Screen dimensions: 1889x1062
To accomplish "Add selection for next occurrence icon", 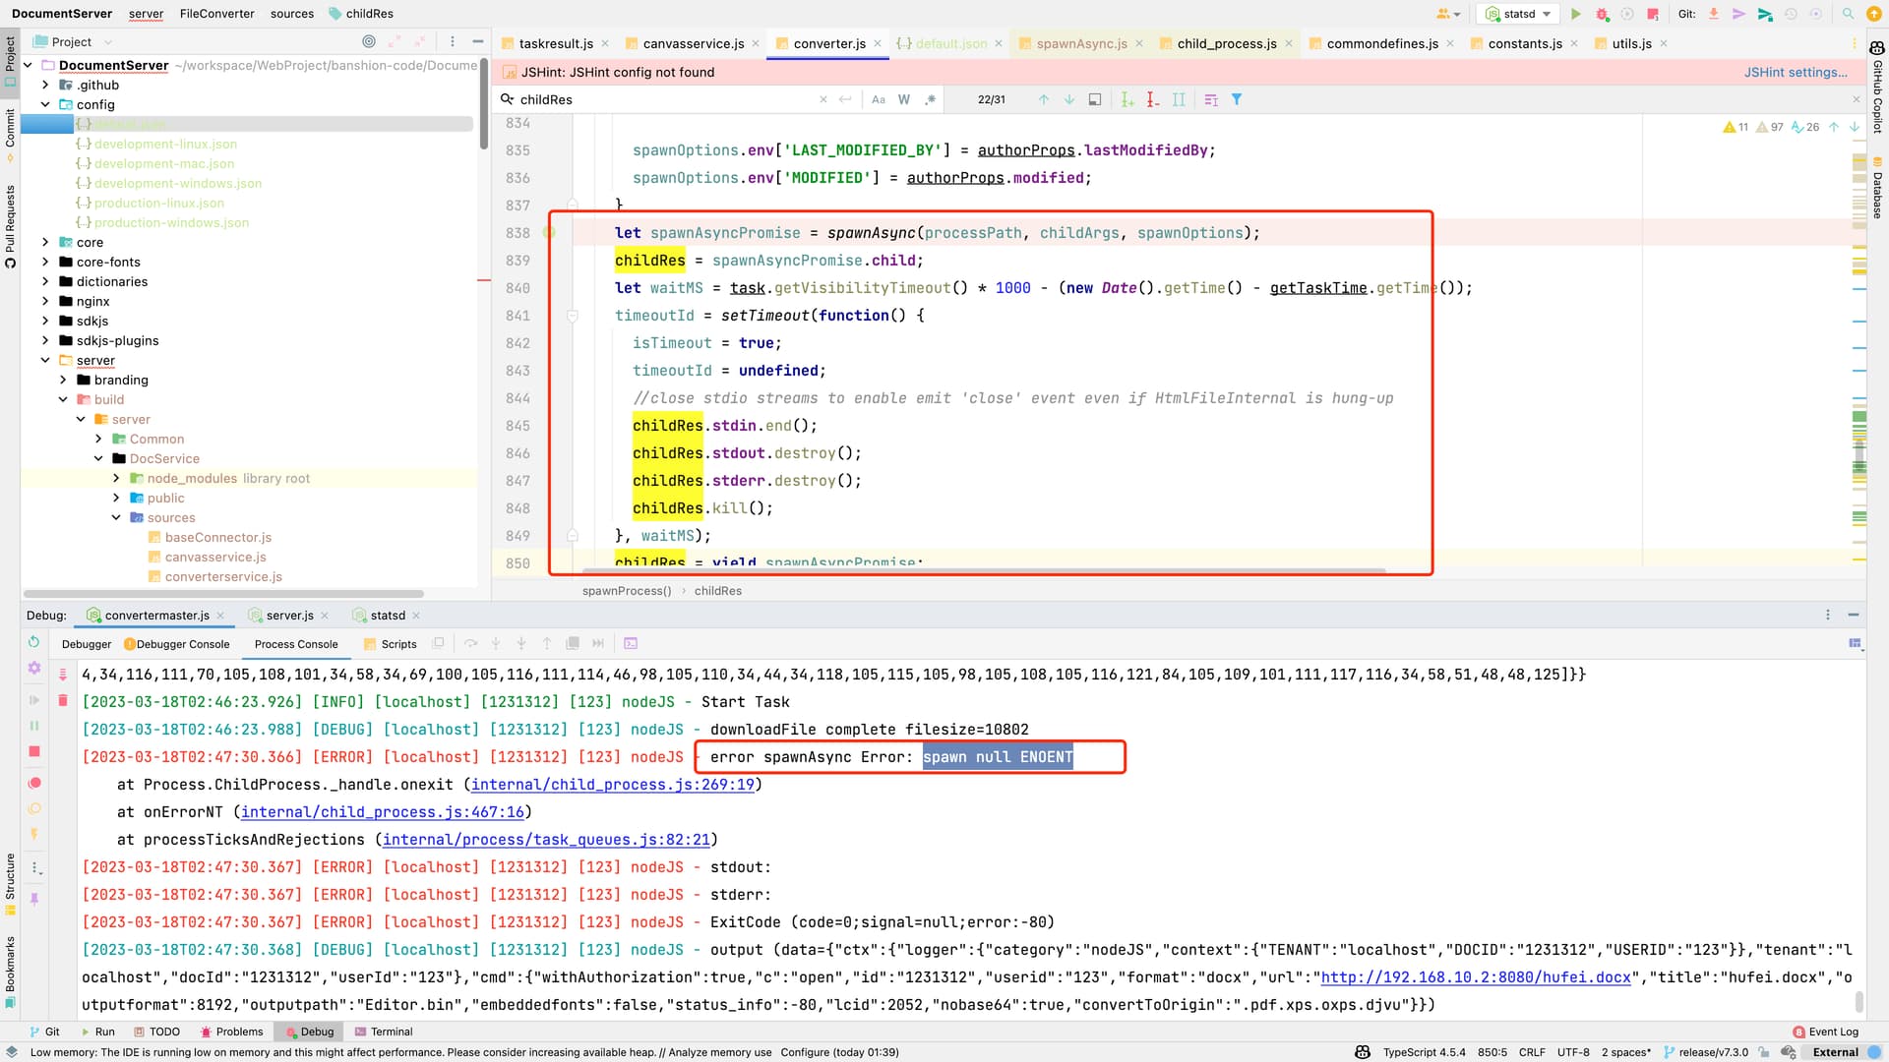I will [1127, 99].
